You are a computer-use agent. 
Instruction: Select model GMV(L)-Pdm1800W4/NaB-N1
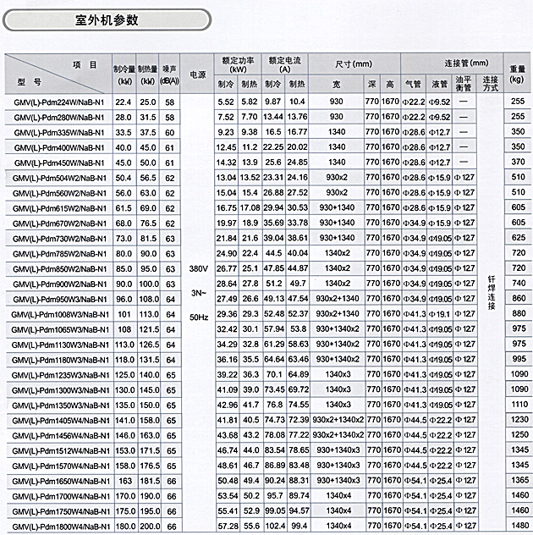click(60, 527)
